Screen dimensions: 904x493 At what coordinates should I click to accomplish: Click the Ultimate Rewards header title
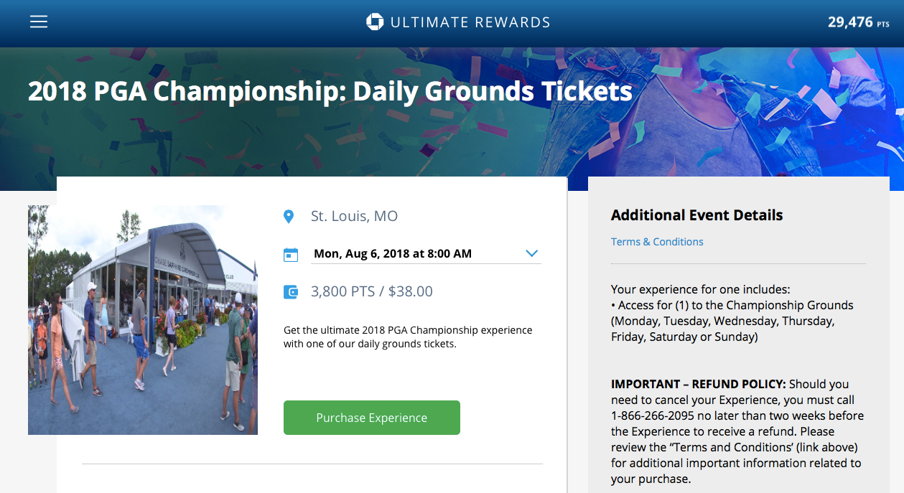coord(470,22)
